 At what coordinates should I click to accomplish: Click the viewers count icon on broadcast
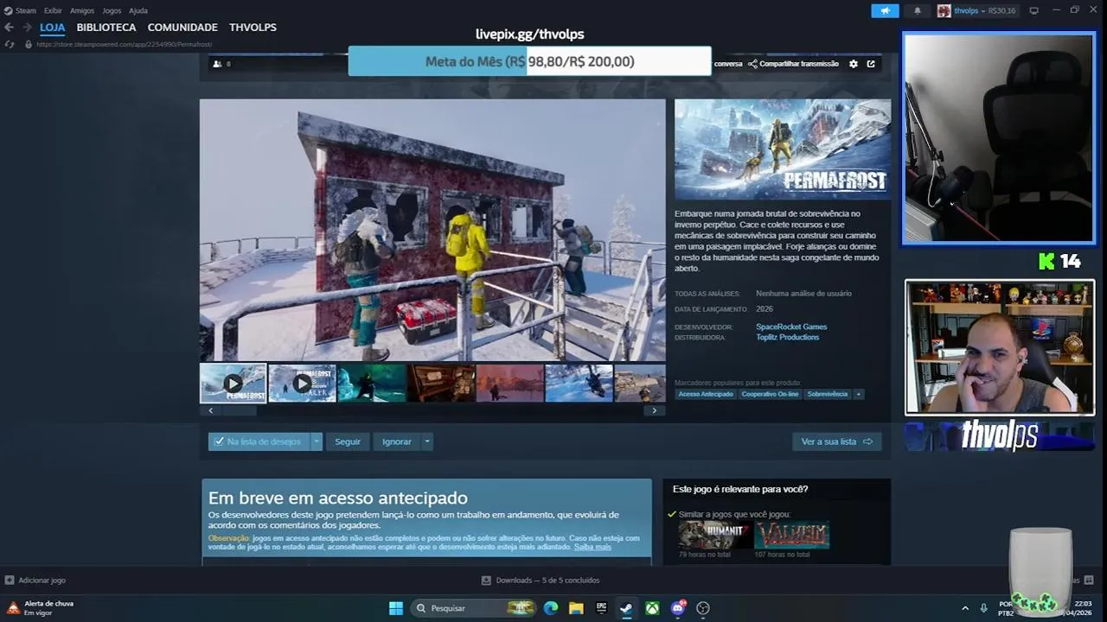tap(217, 64)
